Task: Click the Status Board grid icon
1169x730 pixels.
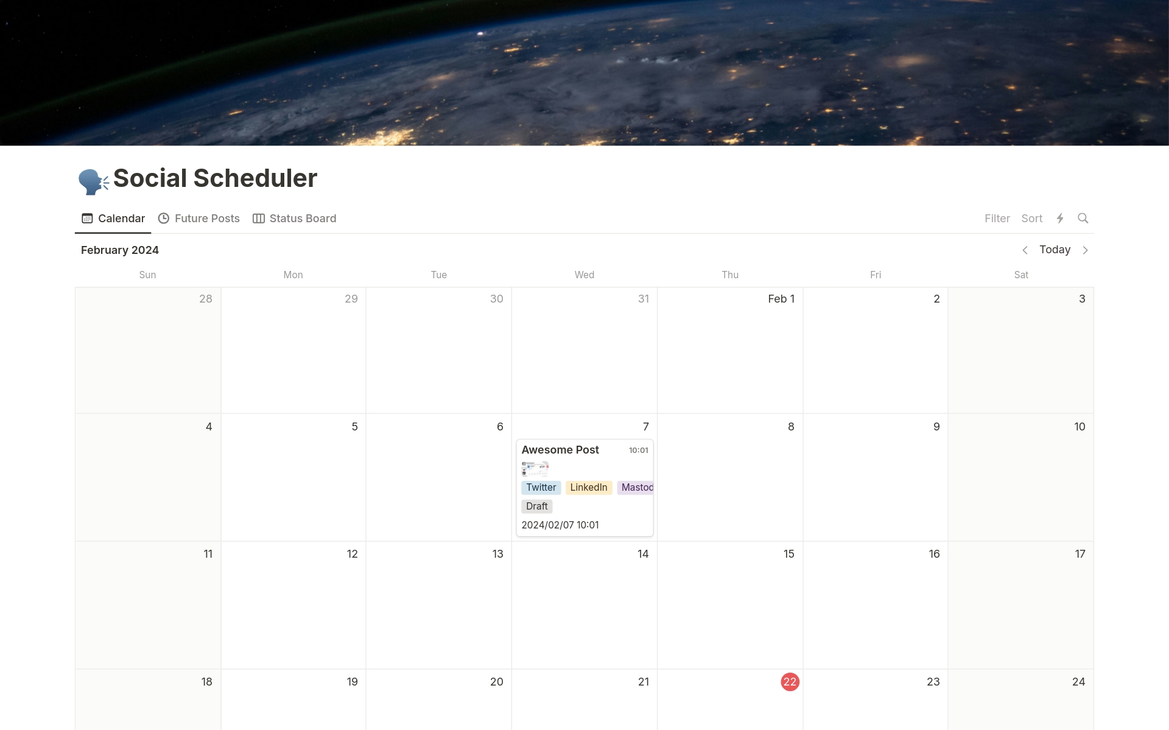Action: click(258, 218)
